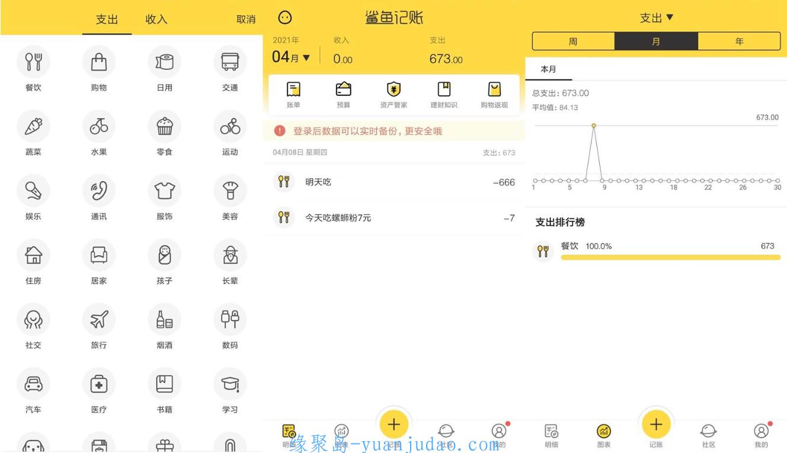Tap the login backup notice banner
The image size is (787, 453).
pyautogui.click(x=394, y=131)
